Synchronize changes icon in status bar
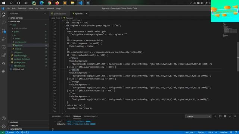The height and width of the screenshot is (134, 239). click(18, 133)
